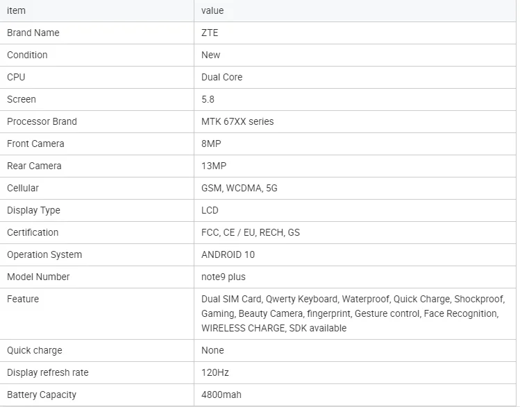Click the 'Processor Brand' label
This screenshot has height=407, width=520.
pyautogui.click(x=42, y=121)
